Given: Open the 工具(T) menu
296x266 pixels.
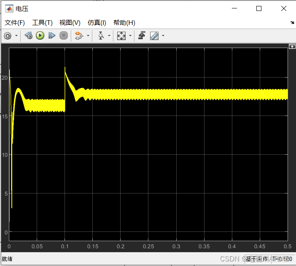Looking at the screenshot, I should click(x=42, y=23).
